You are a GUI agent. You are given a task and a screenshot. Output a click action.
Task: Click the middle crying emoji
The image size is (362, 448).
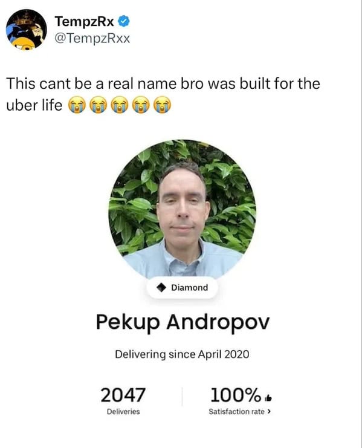coord(120,105)
